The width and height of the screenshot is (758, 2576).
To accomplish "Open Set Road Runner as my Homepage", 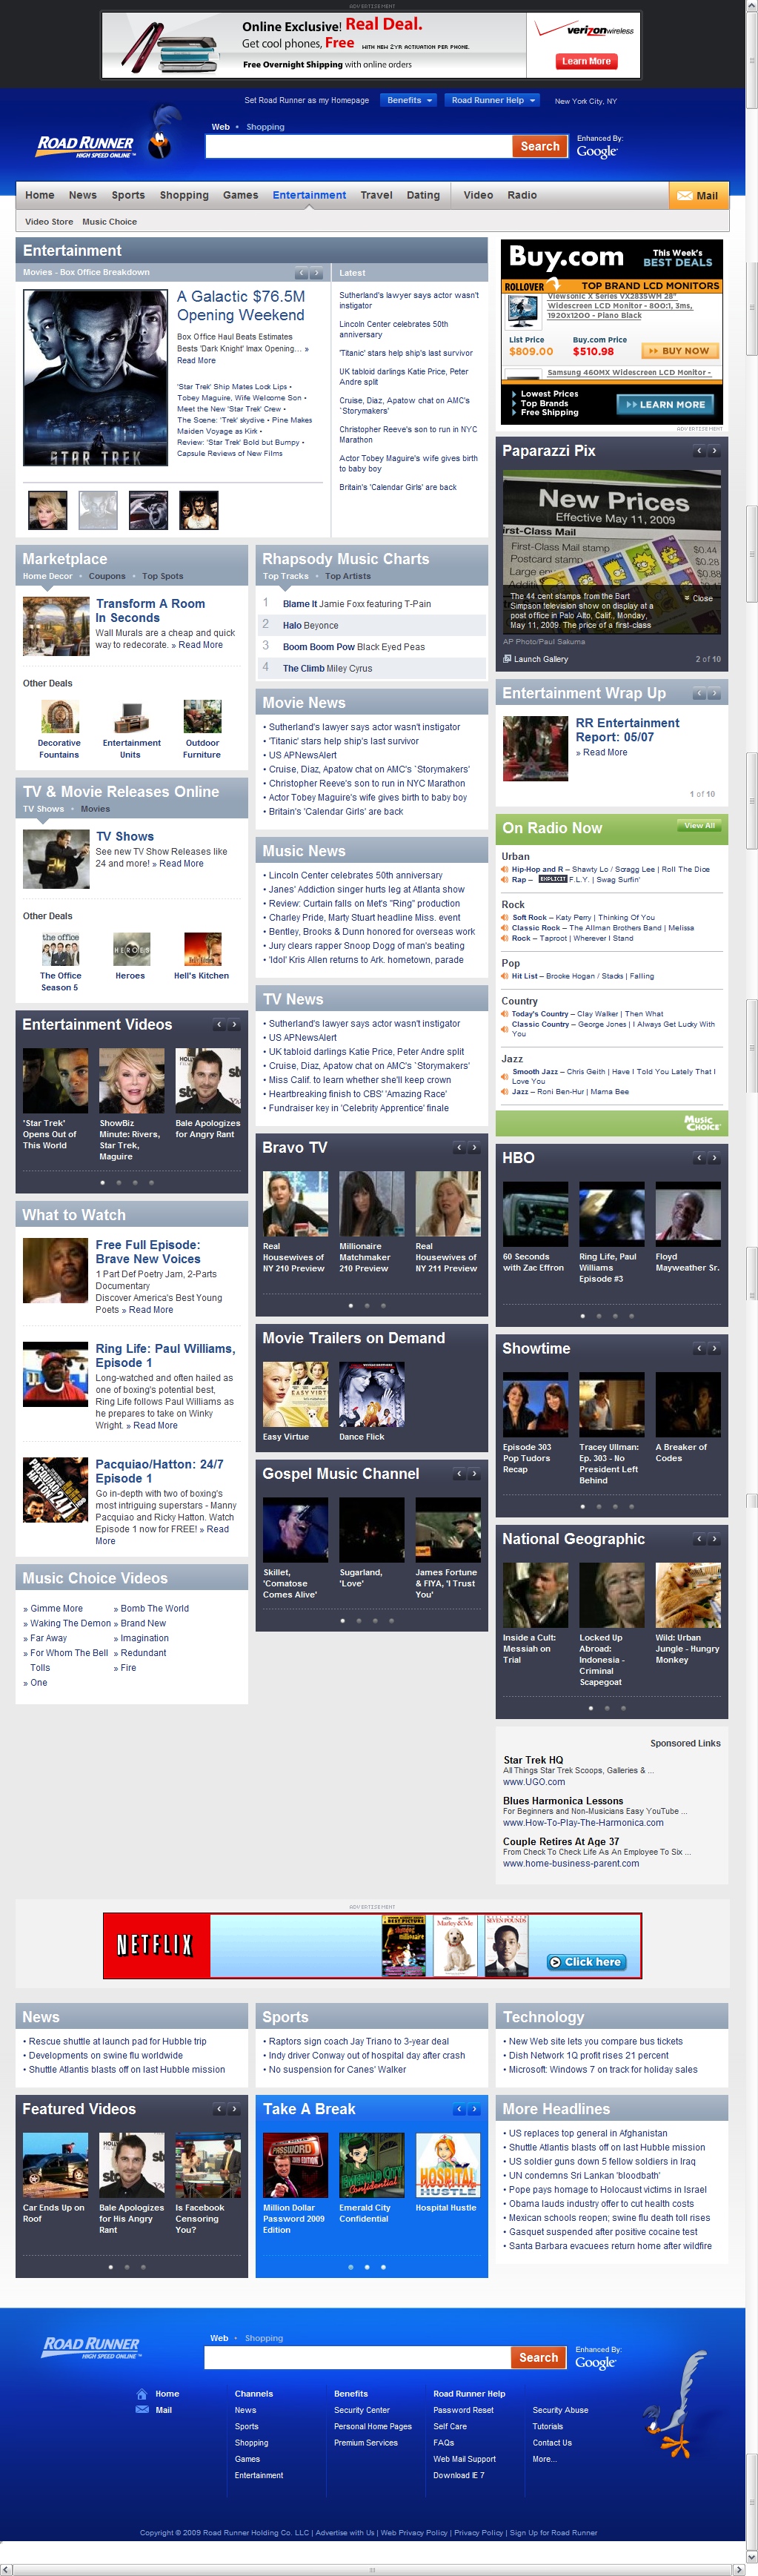I will 306,100.
